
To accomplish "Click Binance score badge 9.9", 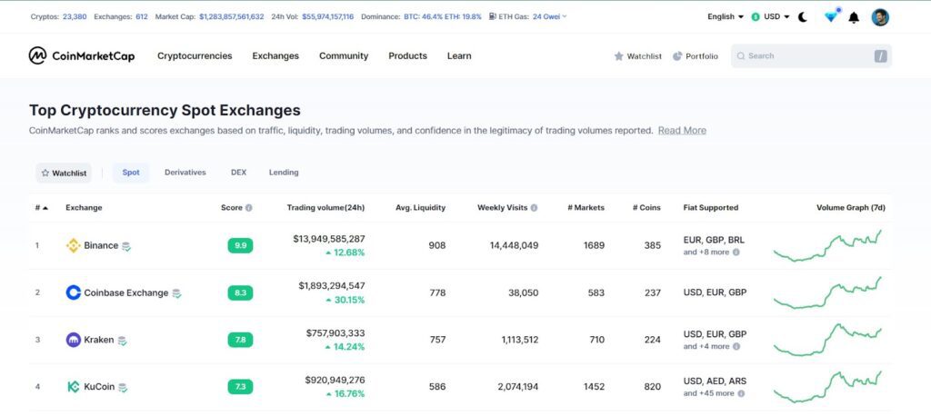I will pyautogui.click(x=240, y=245).
